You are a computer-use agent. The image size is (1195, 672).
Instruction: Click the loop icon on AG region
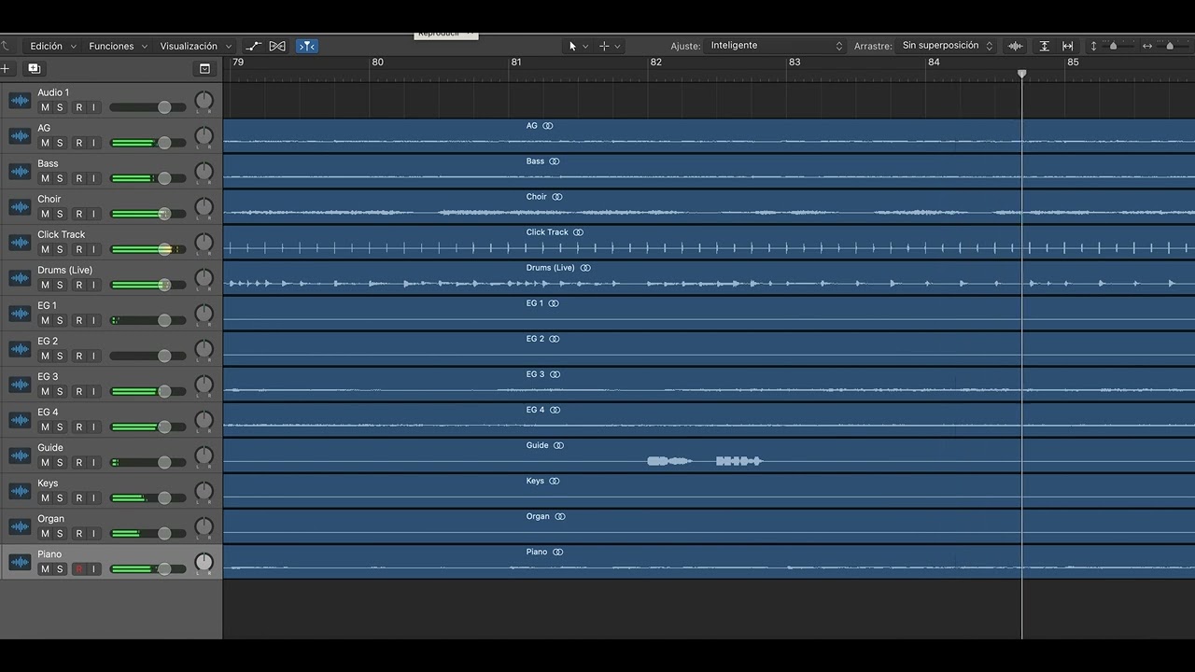pos(548,126)
